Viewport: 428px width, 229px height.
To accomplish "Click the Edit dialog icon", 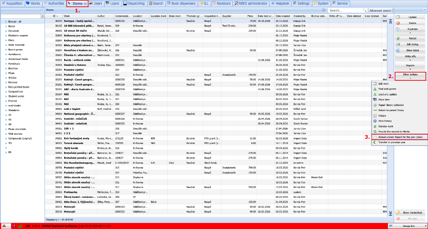I will click(x=398, y=44).
